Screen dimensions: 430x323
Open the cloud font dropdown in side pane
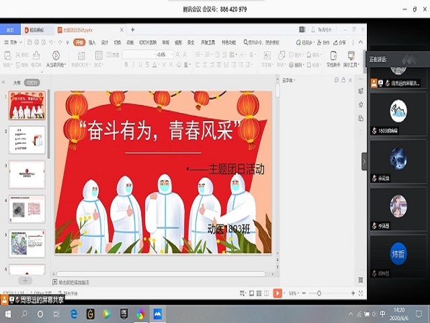288,81
